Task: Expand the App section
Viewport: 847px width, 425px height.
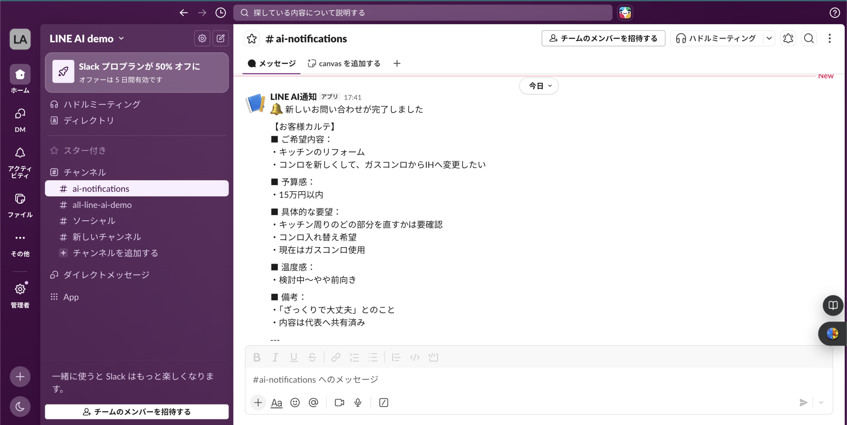Action: pyautogui.click(x=71, y=297)
